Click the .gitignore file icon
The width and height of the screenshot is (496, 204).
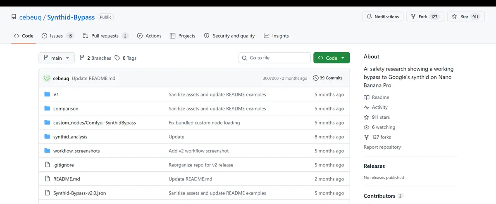click(47, 165)
